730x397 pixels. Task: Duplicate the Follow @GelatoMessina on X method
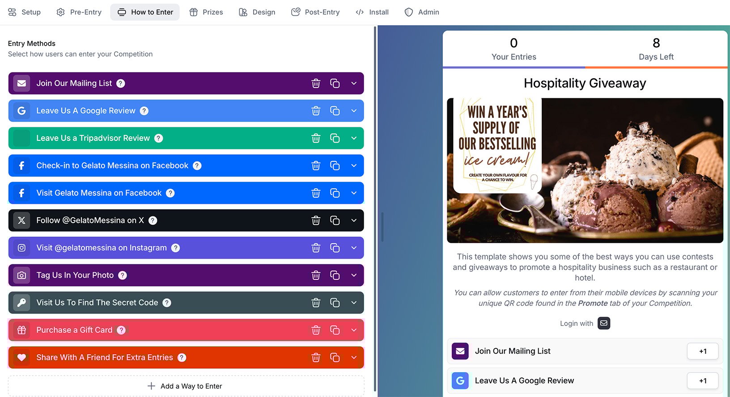335,220
